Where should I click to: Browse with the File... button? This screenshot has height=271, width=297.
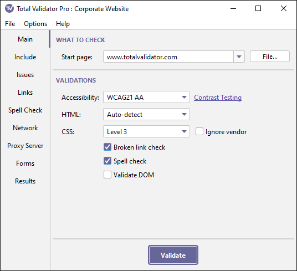(x=270, y=57)
